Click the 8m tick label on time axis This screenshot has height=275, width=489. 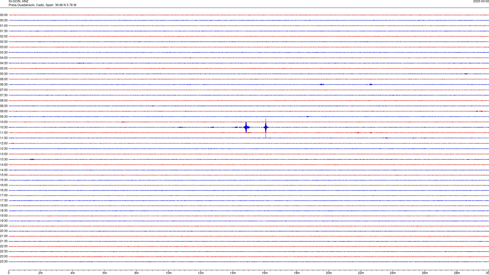click(x=137, y=273)
